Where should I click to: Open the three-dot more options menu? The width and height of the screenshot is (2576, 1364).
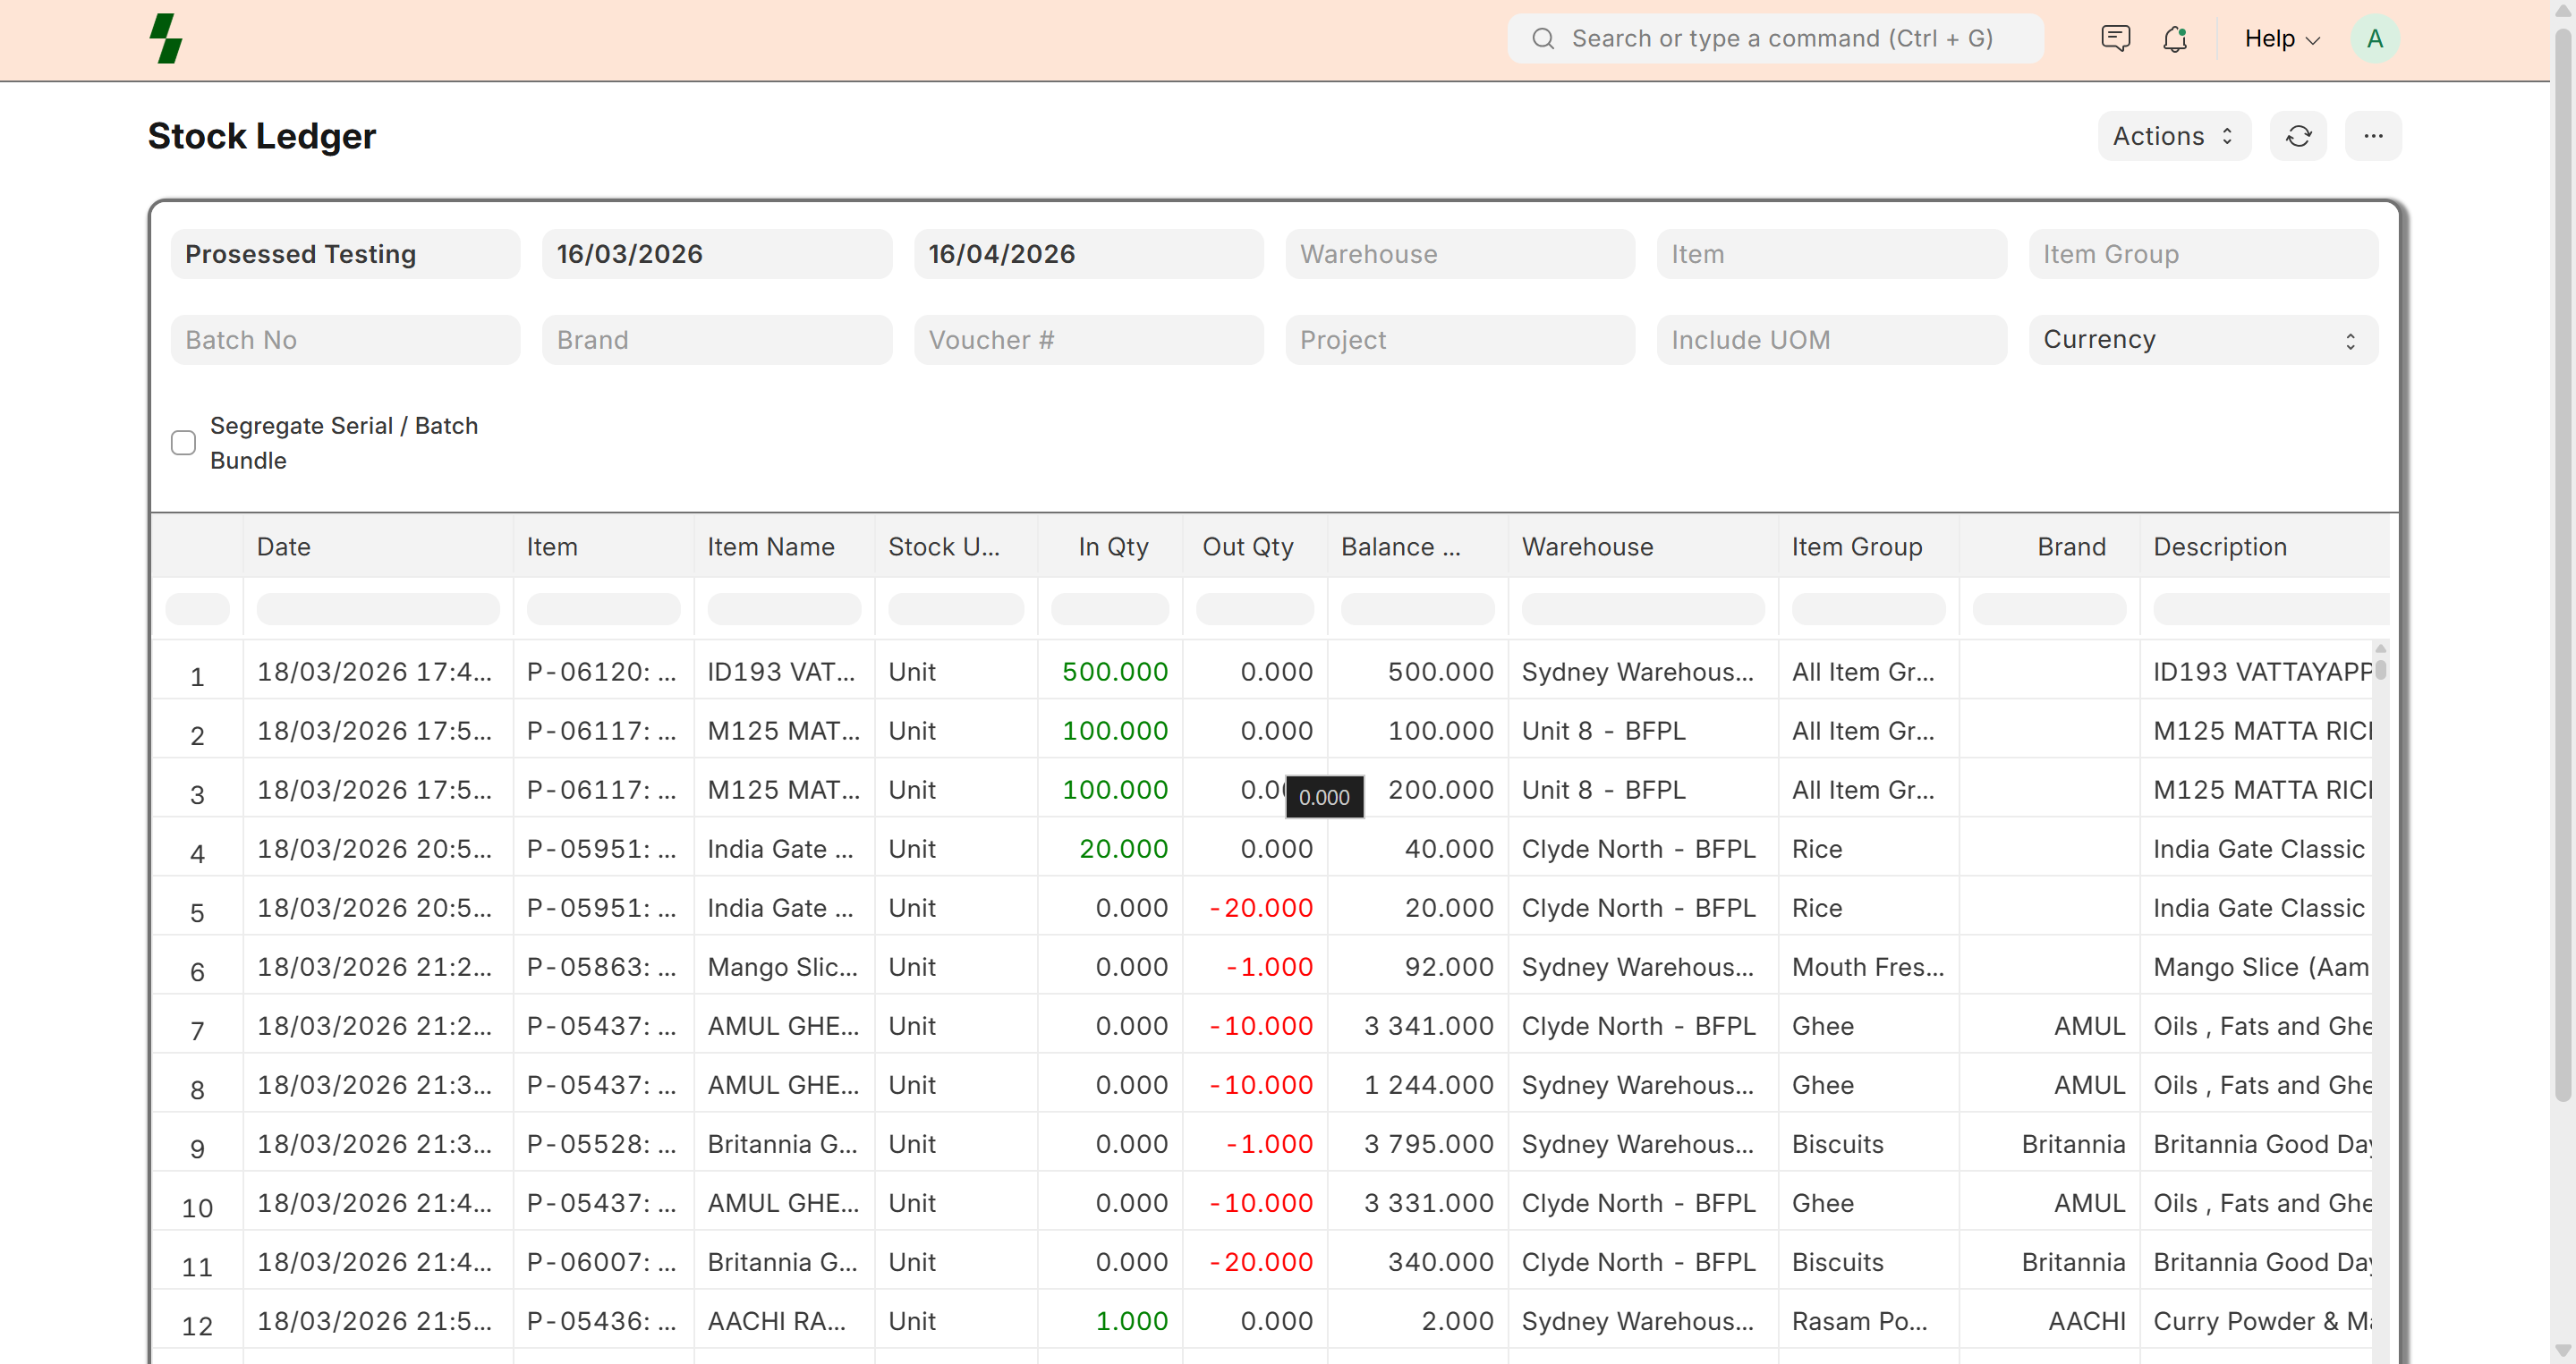pyautogui.click(x=2373, y=136)
